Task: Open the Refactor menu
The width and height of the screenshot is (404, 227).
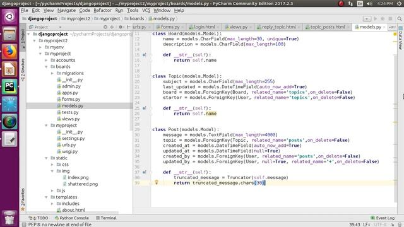Action: click(102, 10)
